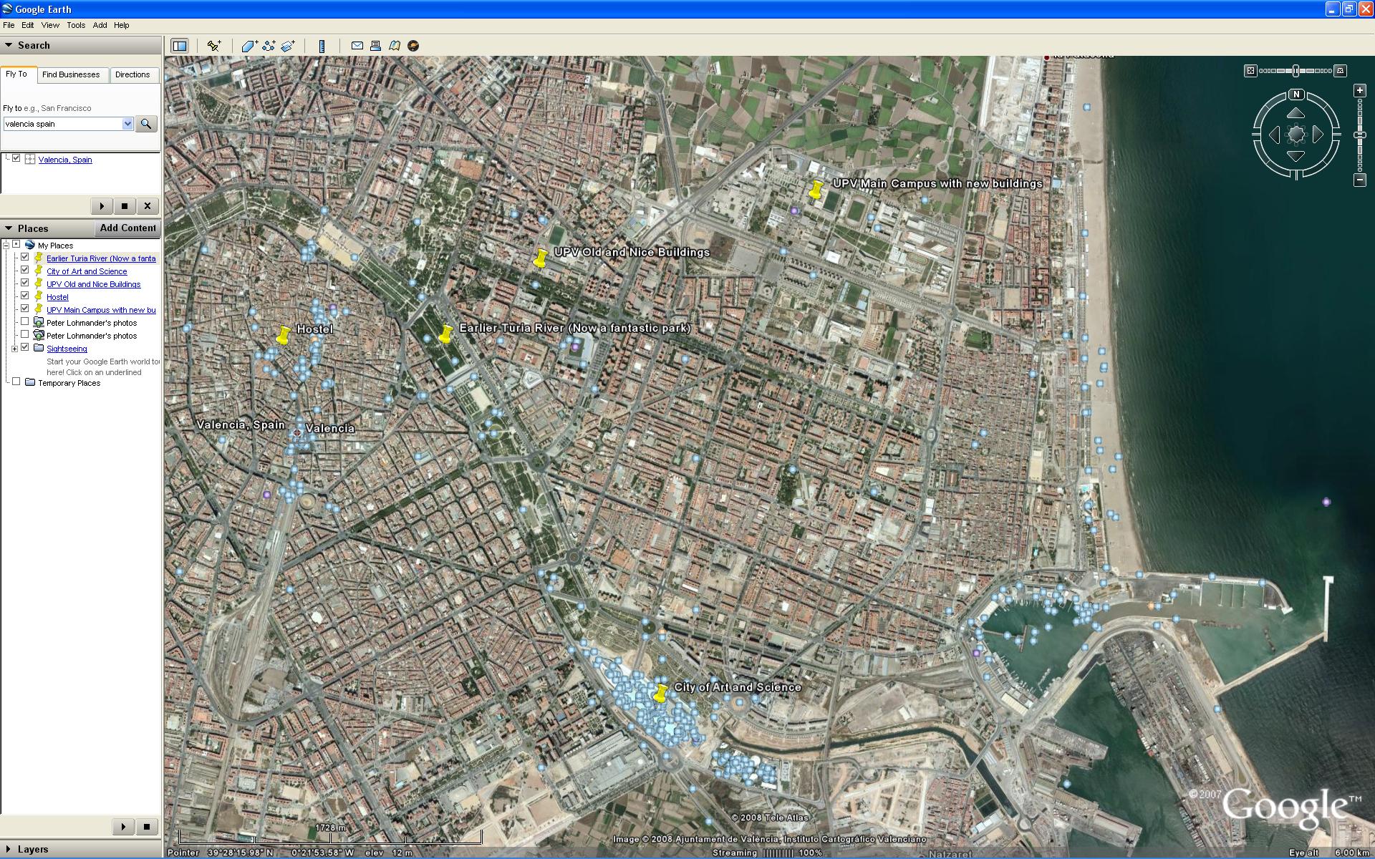Select the Fly To tab
The height and width of the screenshot is (859, 1375).
point(17,74)
